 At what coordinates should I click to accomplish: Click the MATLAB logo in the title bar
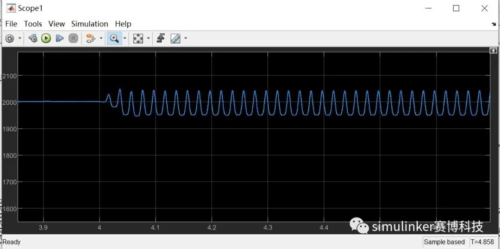(x=11, y=8)
